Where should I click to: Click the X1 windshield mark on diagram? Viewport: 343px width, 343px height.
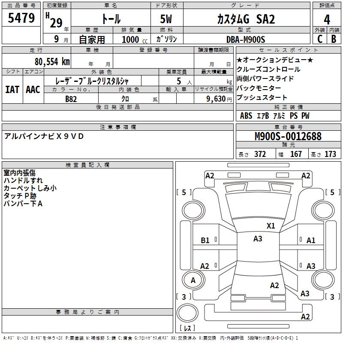pyautogui.click(x=271, y=226)
